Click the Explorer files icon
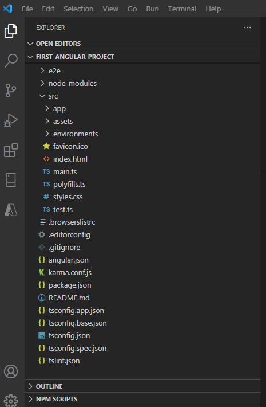 (11, 31)
